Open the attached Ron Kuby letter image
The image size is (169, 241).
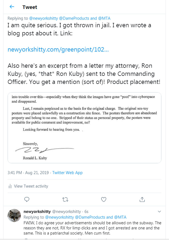tap(84, 128)
